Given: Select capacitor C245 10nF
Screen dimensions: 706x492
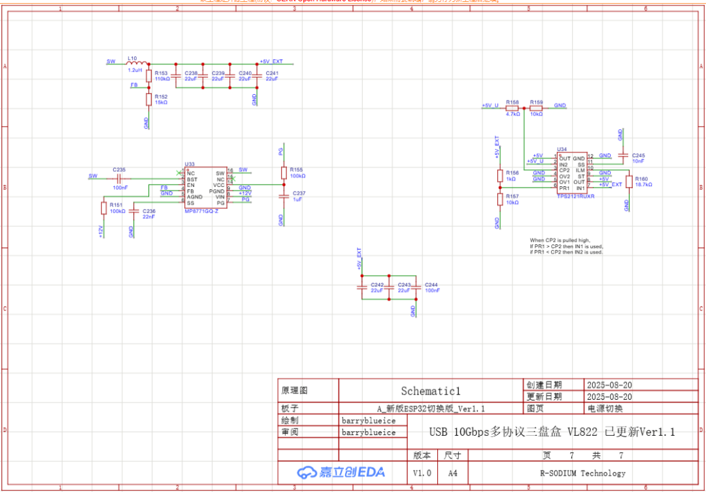Looking at the screenshot, I should pos(623,156).
